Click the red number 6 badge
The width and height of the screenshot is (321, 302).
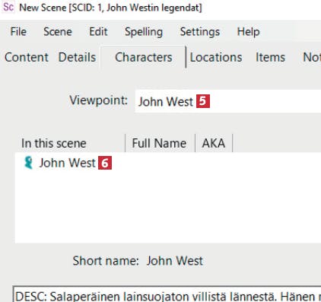click(x=105, y=163)
